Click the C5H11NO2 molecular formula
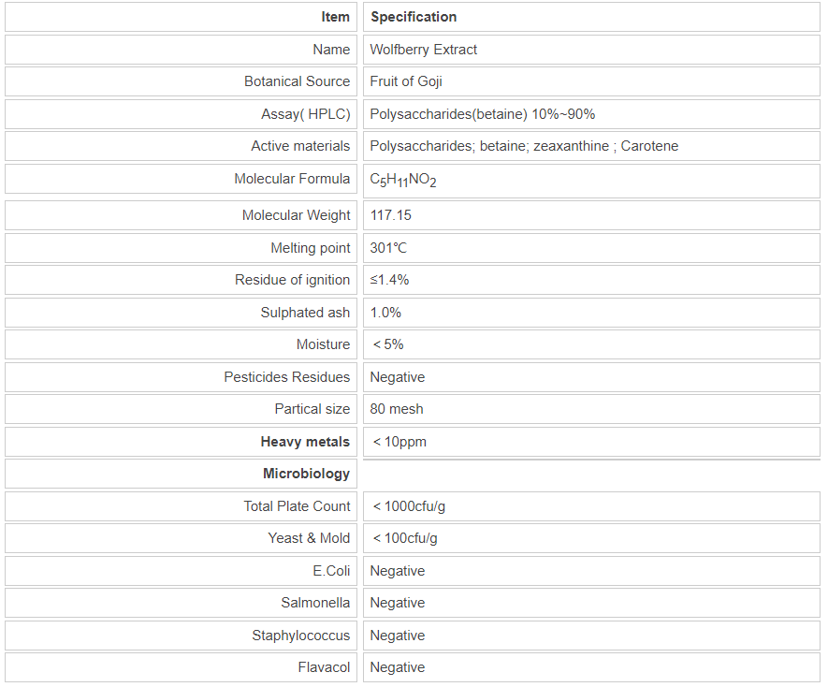The height and width of the screenshot is (687, 828). click(403, 180)
